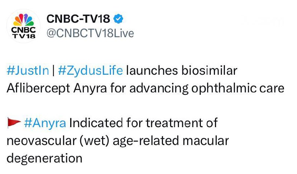Image resolution: width=297 pixels, height=174 pixels.
Task: Click the word "macular"
Action: pyautogui.click(x=209, y=141)
